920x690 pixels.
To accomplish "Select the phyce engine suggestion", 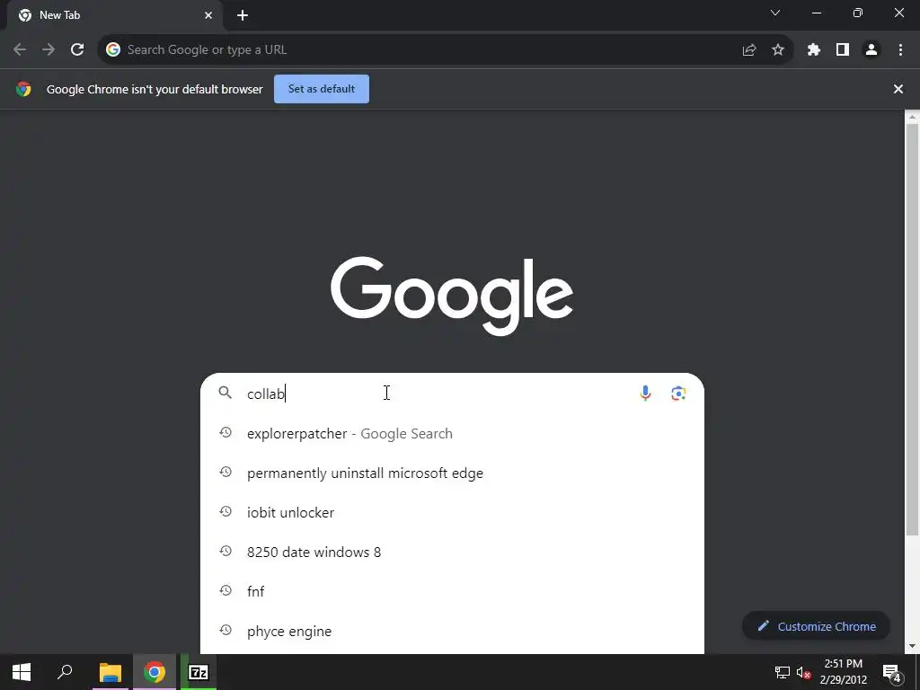I will (452, 632).
